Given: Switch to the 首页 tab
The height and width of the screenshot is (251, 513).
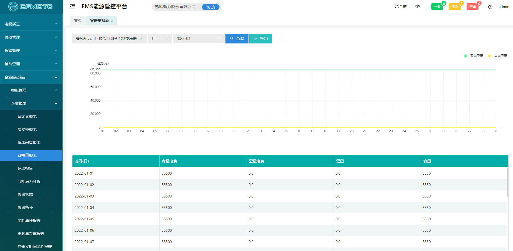Looking at the screenshot, I should click(78, 21).
